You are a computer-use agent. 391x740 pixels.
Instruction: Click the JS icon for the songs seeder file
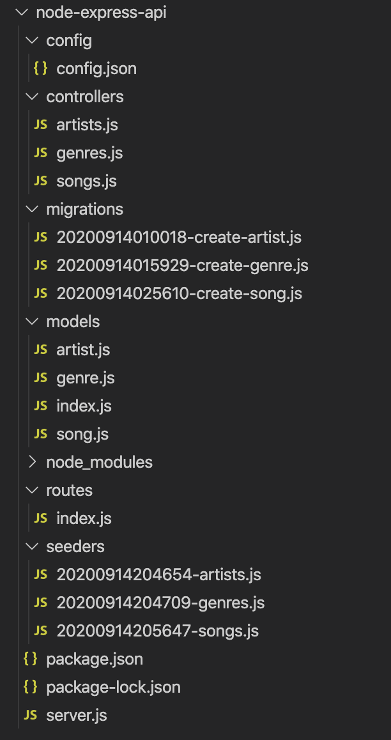tap(40, 631)
